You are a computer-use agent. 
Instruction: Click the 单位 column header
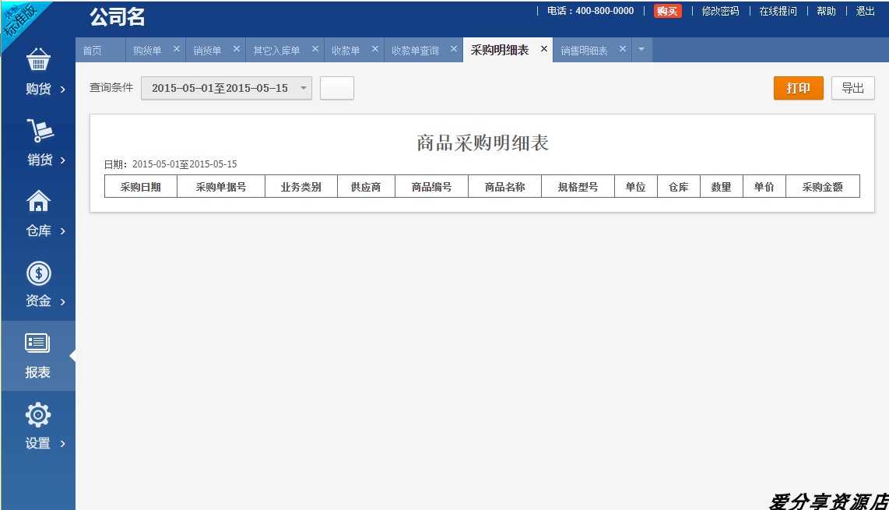click(635, 187)
